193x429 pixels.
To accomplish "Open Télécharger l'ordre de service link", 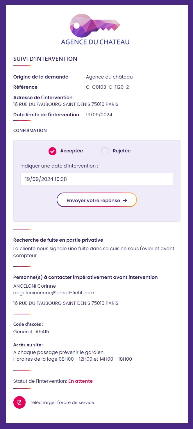I will coord(62,403).
